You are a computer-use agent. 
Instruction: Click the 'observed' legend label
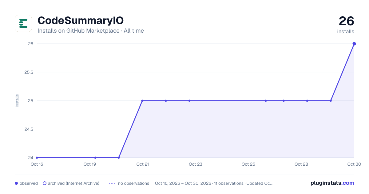click(29, 183)
